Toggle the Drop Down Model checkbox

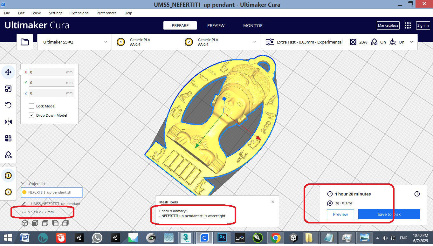31,115
